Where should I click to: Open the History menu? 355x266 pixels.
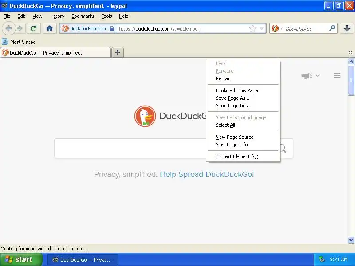(57, 16)
